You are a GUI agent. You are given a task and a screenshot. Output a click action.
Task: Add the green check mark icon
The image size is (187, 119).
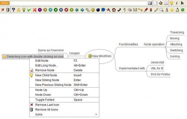pos(29,10)
